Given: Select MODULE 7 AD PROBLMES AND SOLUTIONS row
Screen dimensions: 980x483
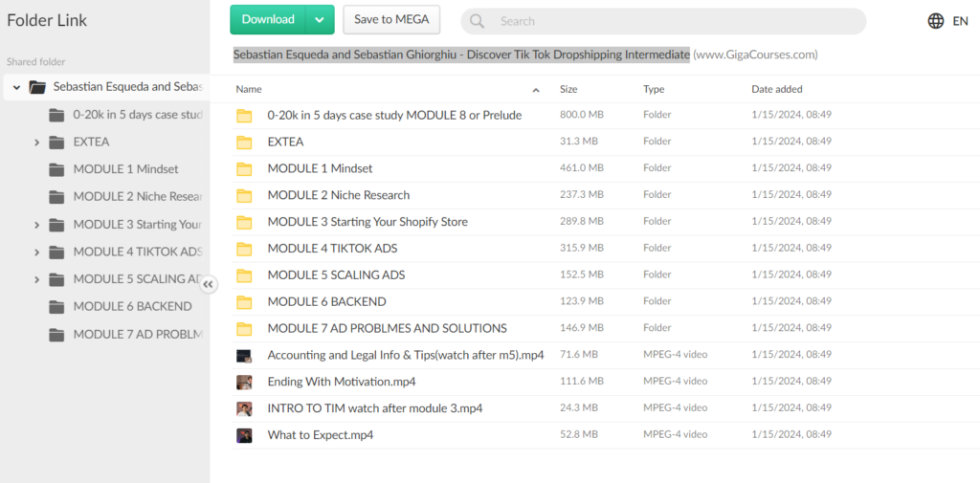Looking at the screenshot, I should (x=387, y=329).
